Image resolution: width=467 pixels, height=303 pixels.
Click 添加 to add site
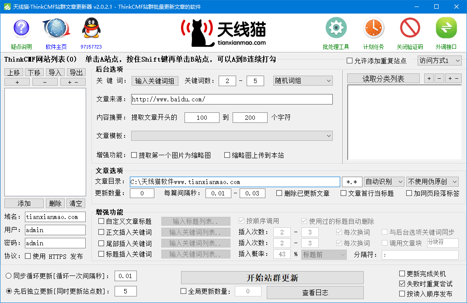coord(24,203)
